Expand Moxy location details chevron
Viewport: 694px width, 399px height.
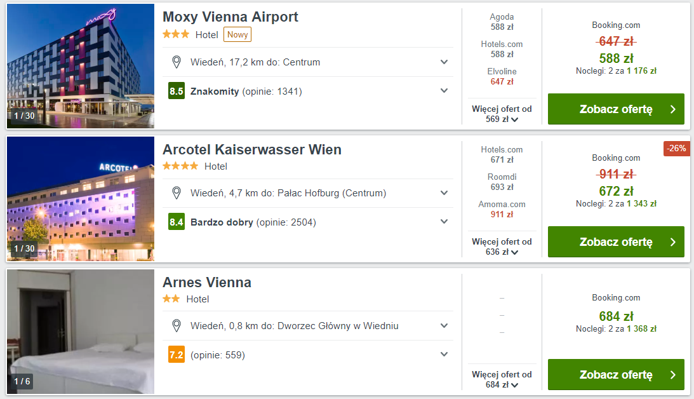tap(444, 62)
